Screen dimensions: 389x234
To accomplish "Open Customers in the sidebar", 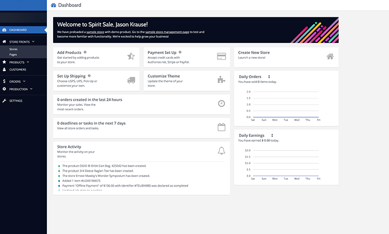I will (x=17, y=69).
